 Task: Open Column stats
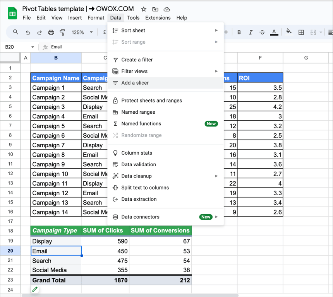[x=166, y=153]
